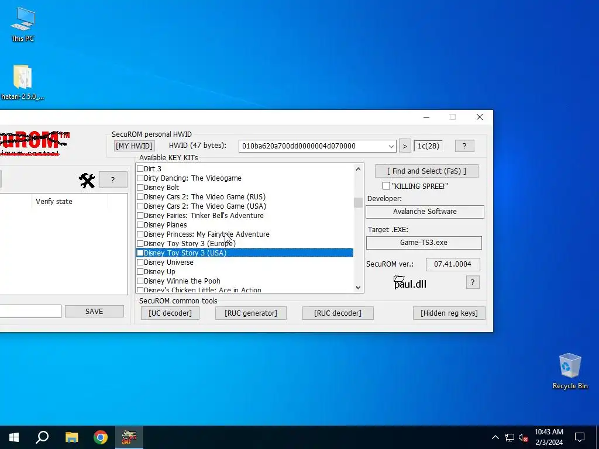Open the UC decoder tool
The width and height of the screenshot is (599, 449).
click(170, 313)
